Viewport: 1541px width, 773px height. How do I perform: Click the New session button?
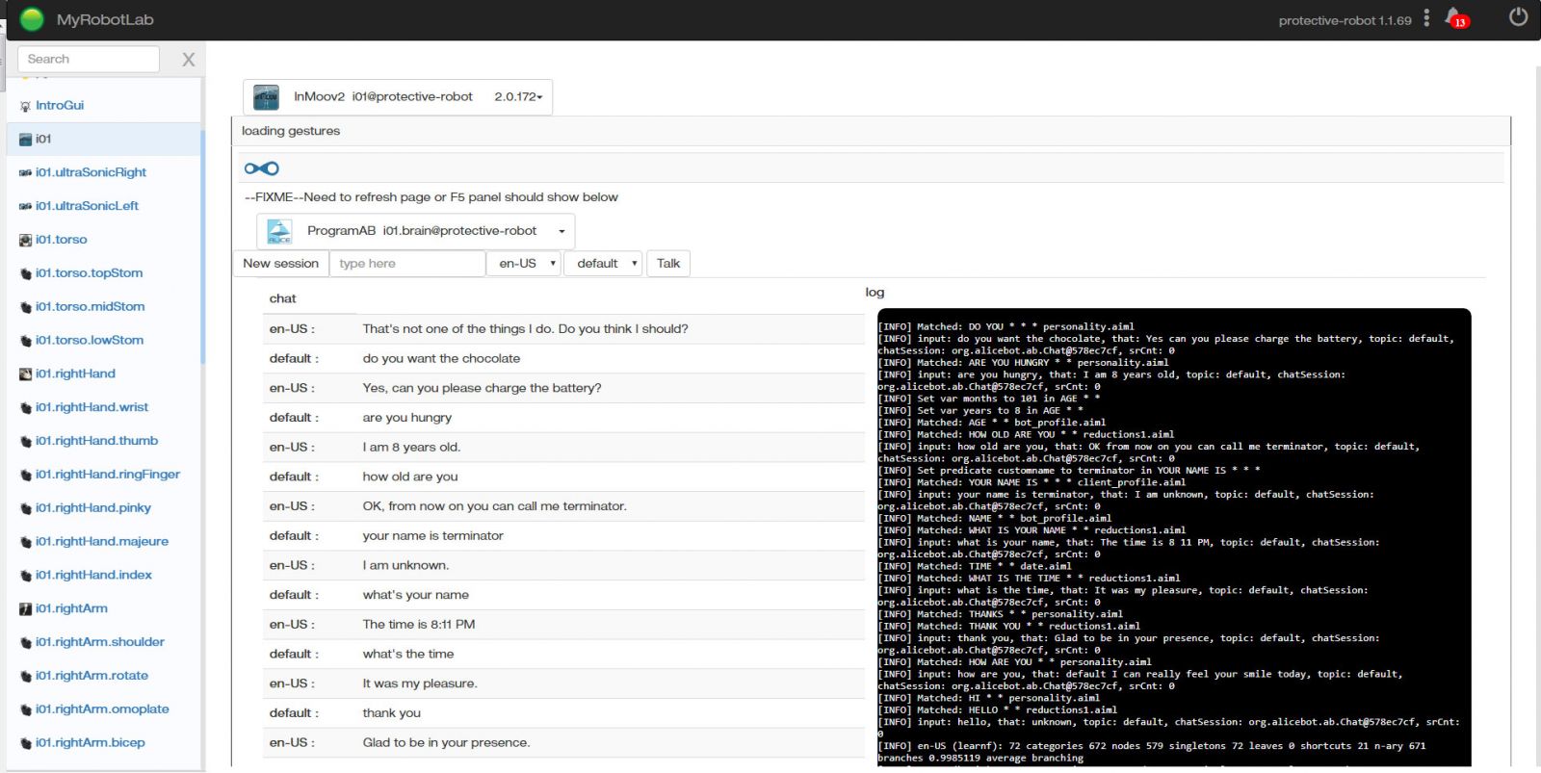[280, 264]
